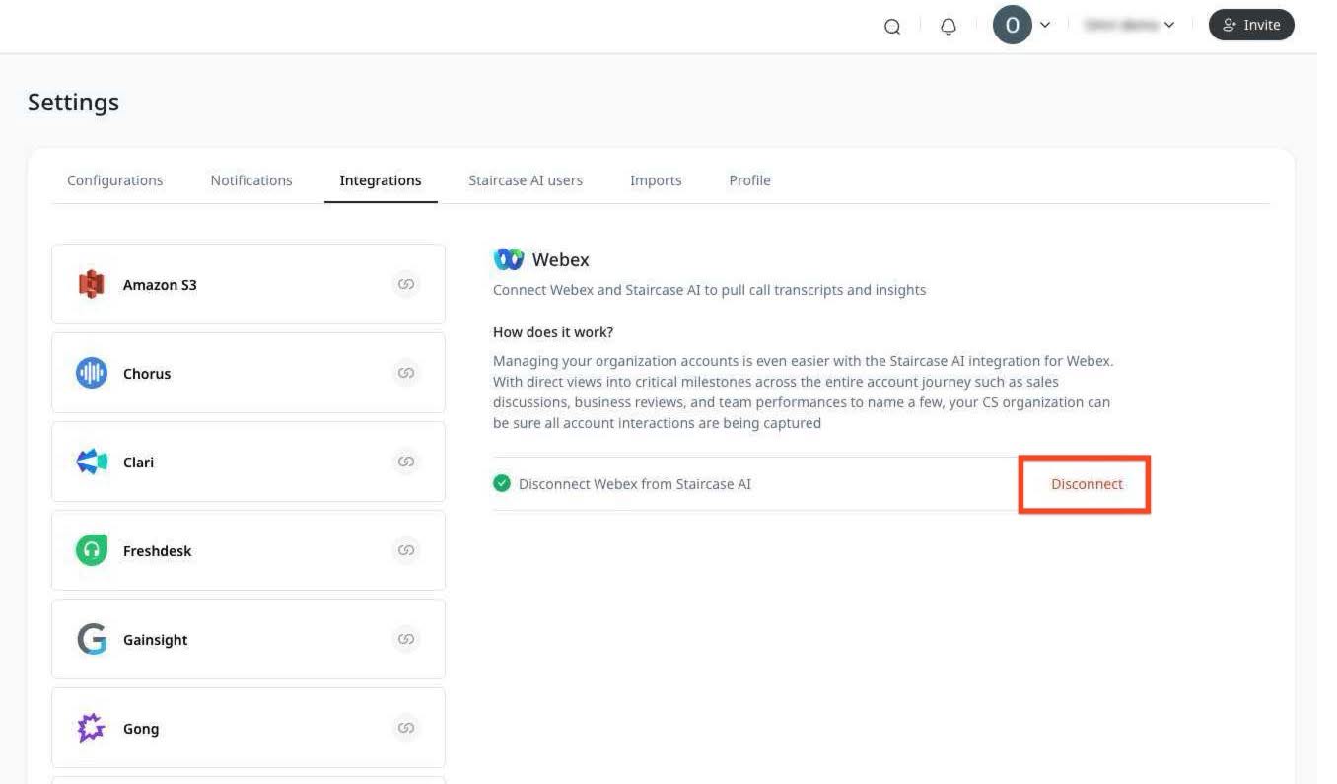The height and width of the screenshot is (784, 1337).
Task: Toggle the Chorus connection link icon
Action: (406, 373)
